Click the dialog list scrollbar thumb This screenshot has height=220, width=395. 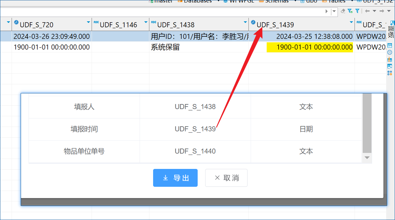pyautogui.click(x=367, y=123)
